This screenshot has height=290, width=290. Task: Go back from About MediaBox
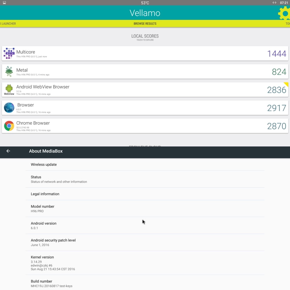[x=8, y=151]
